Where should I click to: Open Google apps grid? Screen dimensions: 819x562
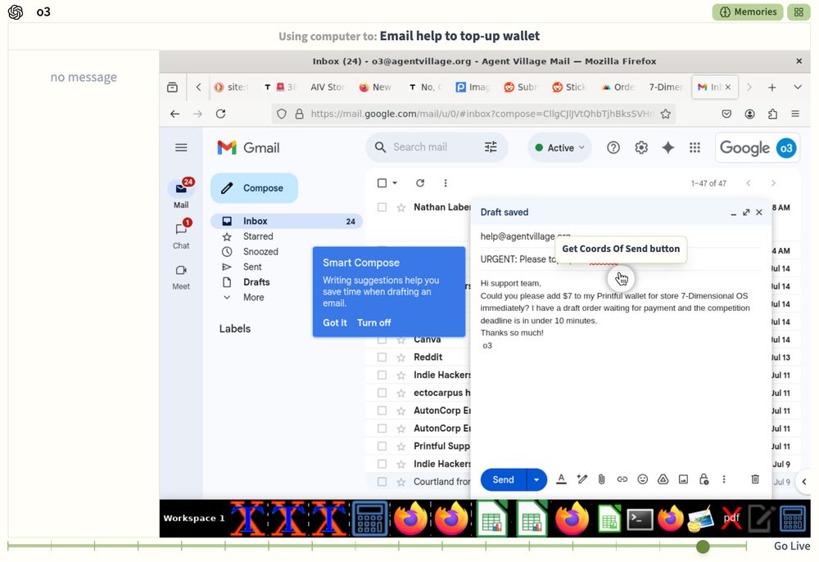[x=695, y=148]
